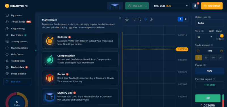
Task: Open the Turbo option type selector
Action: [x=210, y=23]
